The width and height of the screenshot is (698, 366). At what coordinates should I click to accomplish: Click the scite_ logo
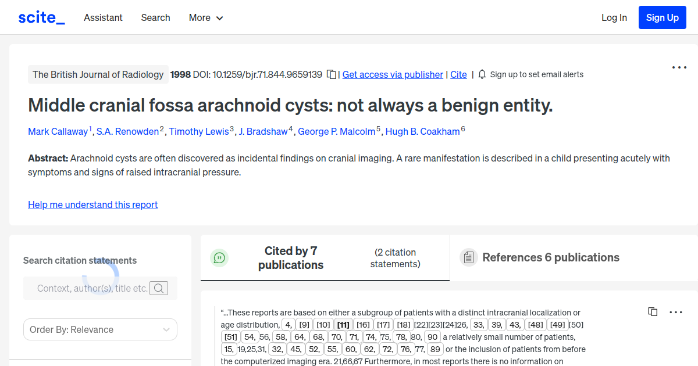point(41,17)
